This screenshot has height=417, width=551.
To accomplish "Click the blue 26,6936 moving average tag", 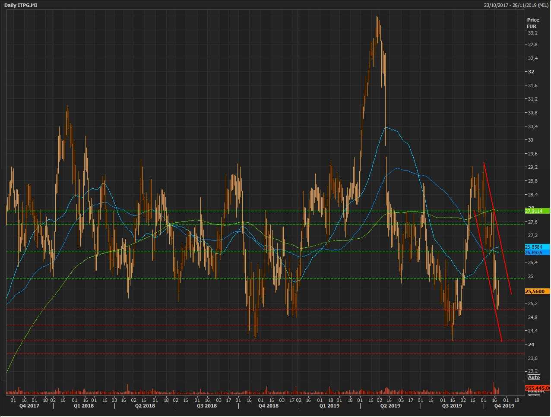I will coord(537,253).
